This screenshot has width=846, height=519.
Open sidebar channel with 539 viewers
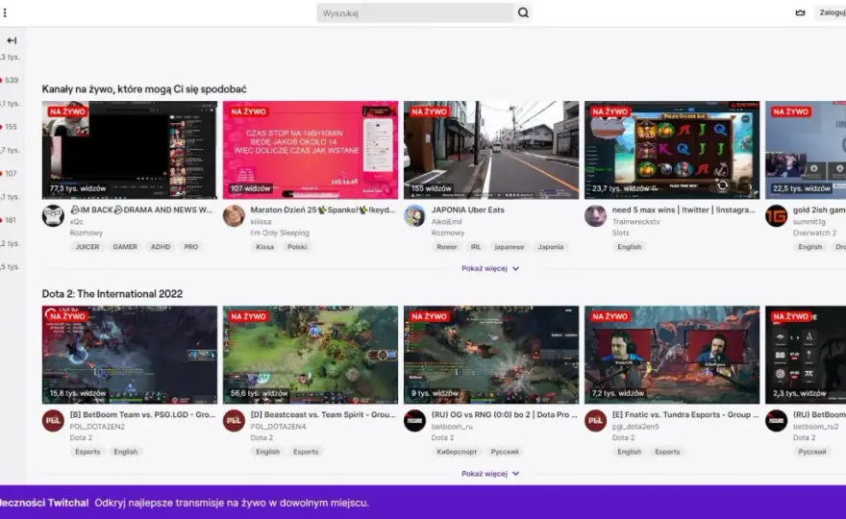coord(10,80)
